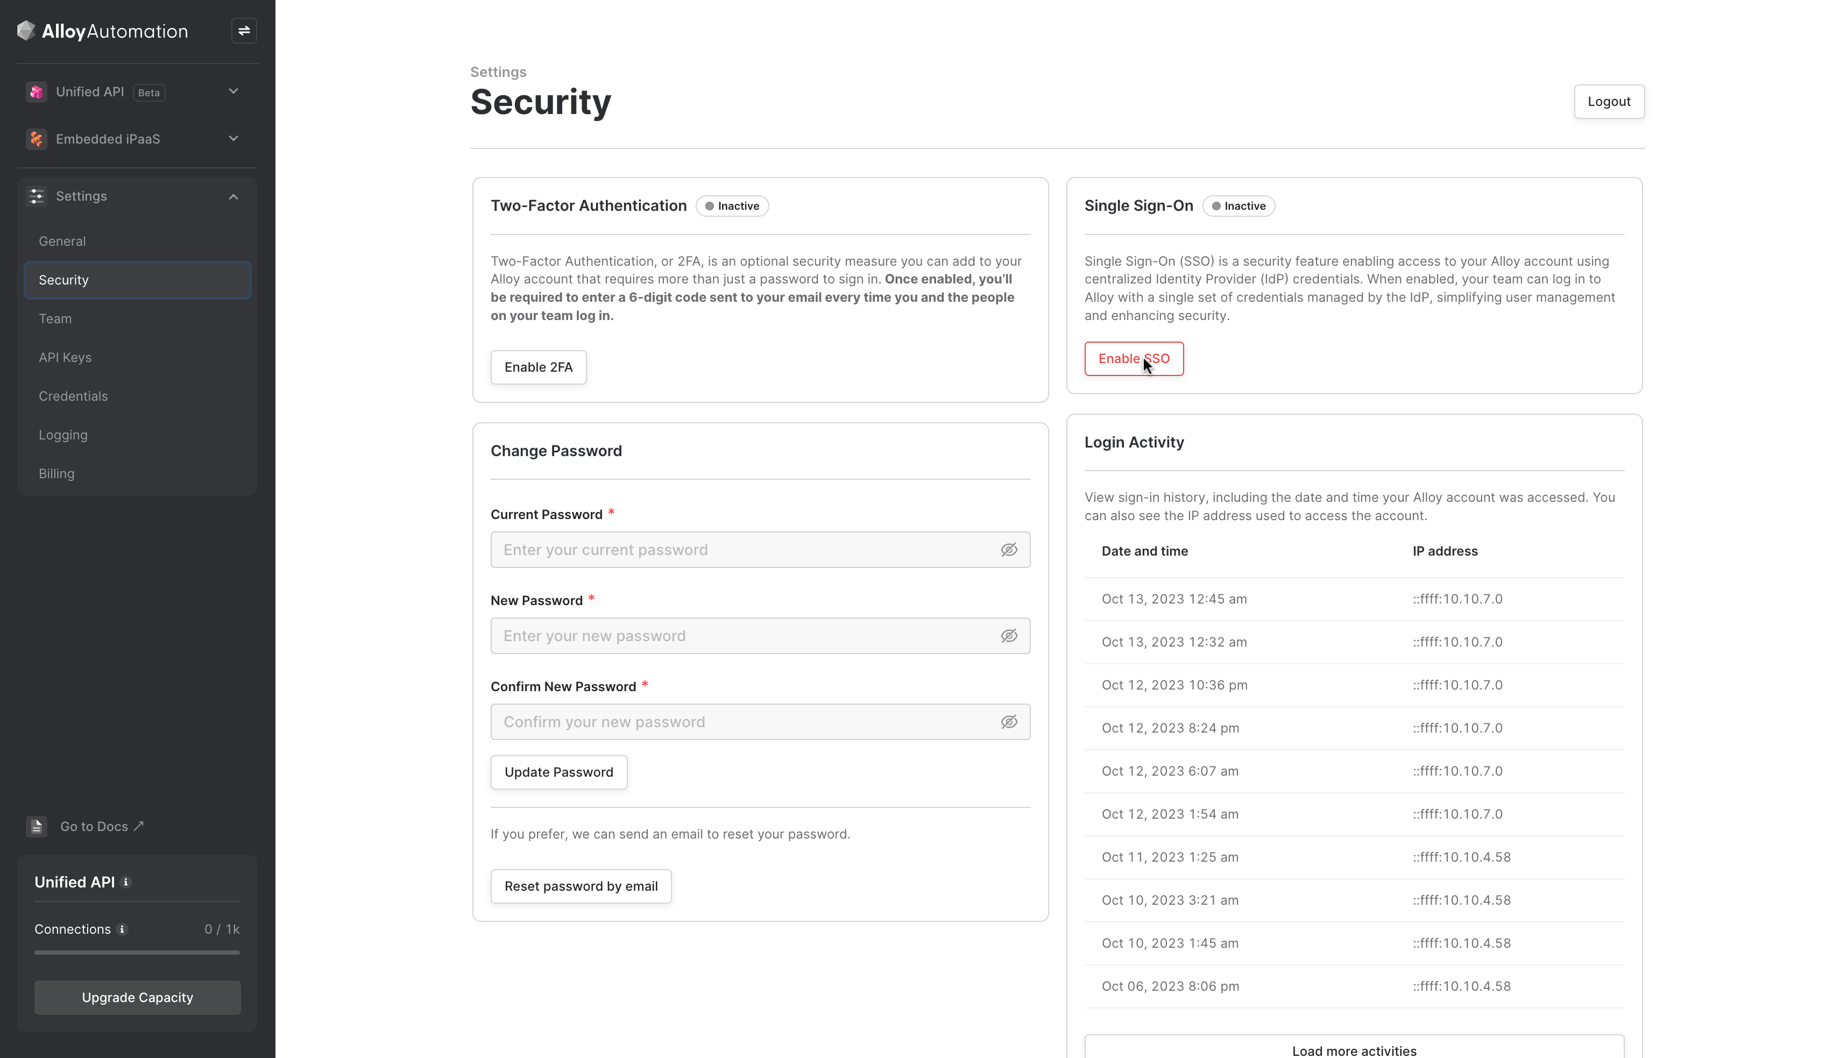The height and width of the screenshot is (1058, 1840).
Task: Collapse the Settings section chevron
Action: (233, 196)
